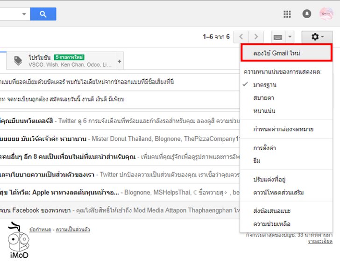Switch to the โปรโมชัน promotions tab
340x265 pixels.
pyautogui.click(x=61, y=61)
